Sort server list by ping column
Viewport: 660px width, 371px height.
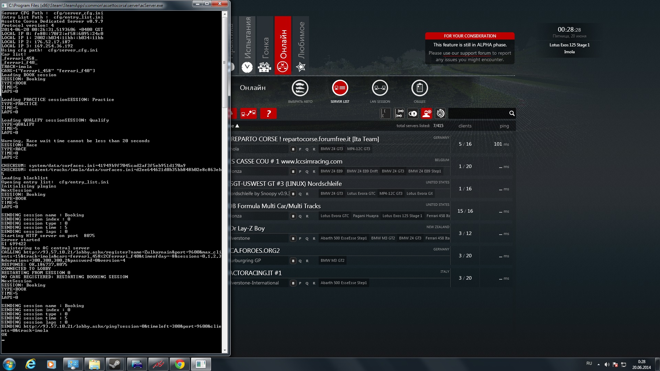[x=504, y=126]
